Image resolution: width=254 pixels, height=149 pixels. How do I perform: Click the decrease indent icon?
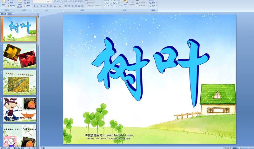tap(76, 1)
